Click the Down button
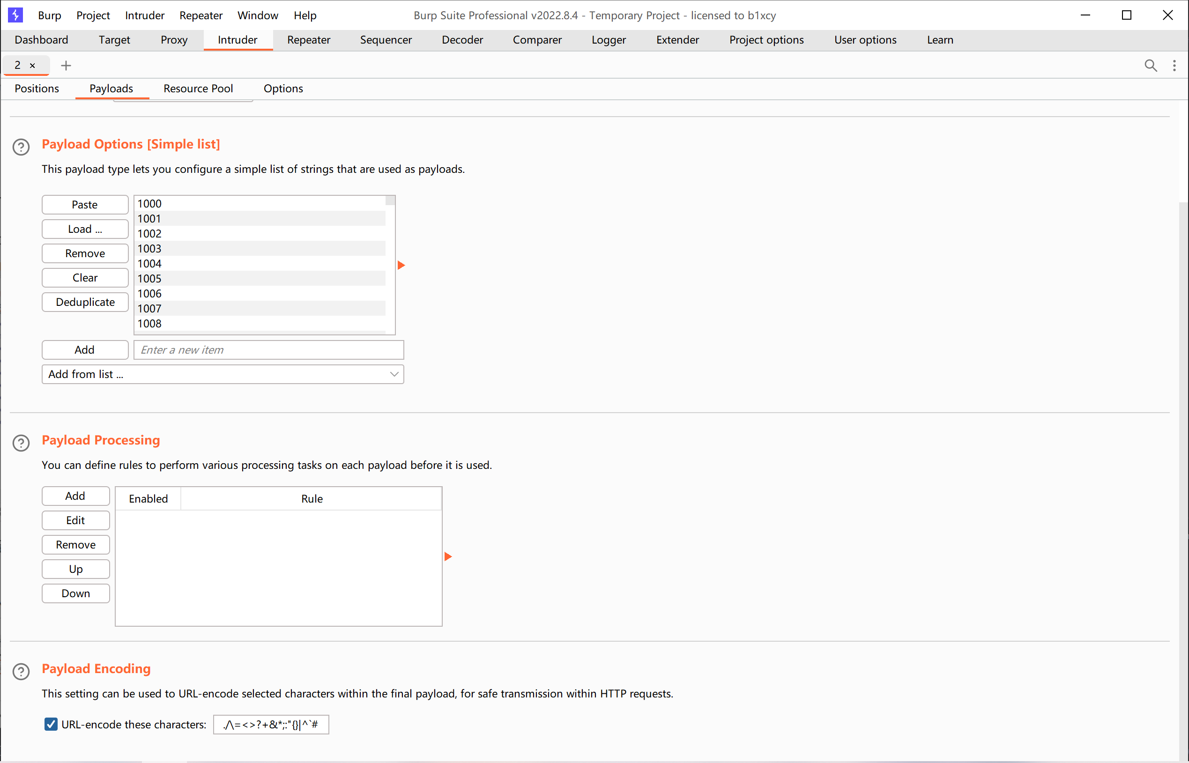 click(76, 593)
